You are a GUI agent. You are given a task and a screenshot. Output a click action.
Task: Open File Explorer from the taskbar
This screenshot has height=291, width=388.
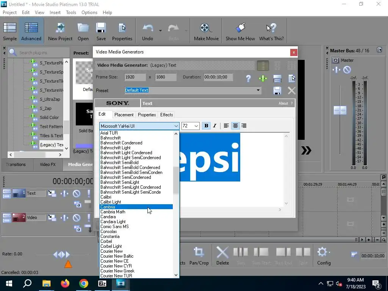point(46,283)
